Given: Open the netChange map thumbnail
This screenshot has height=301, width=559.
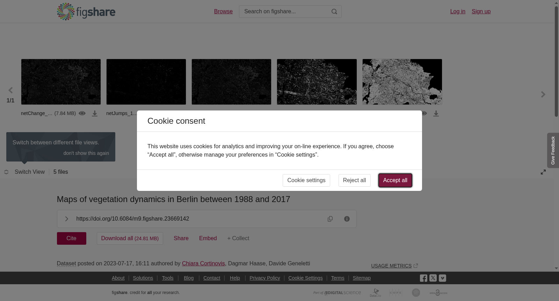Looking at the screenshot, I should [x=61, y=82].
